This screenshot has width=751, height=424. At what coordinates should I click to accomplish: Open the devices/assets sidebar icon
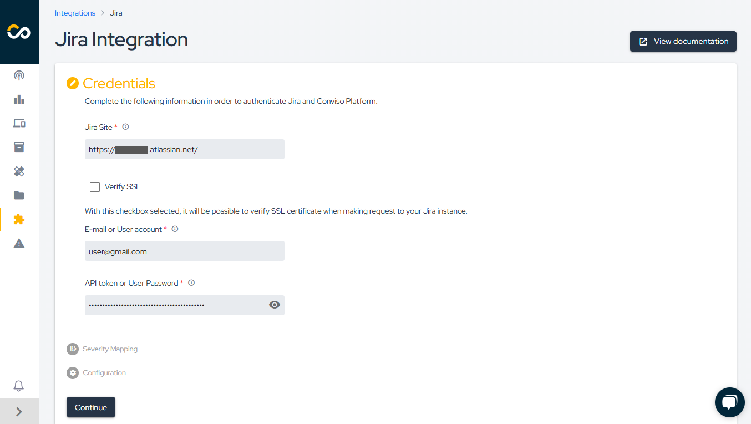pos(19,123)
